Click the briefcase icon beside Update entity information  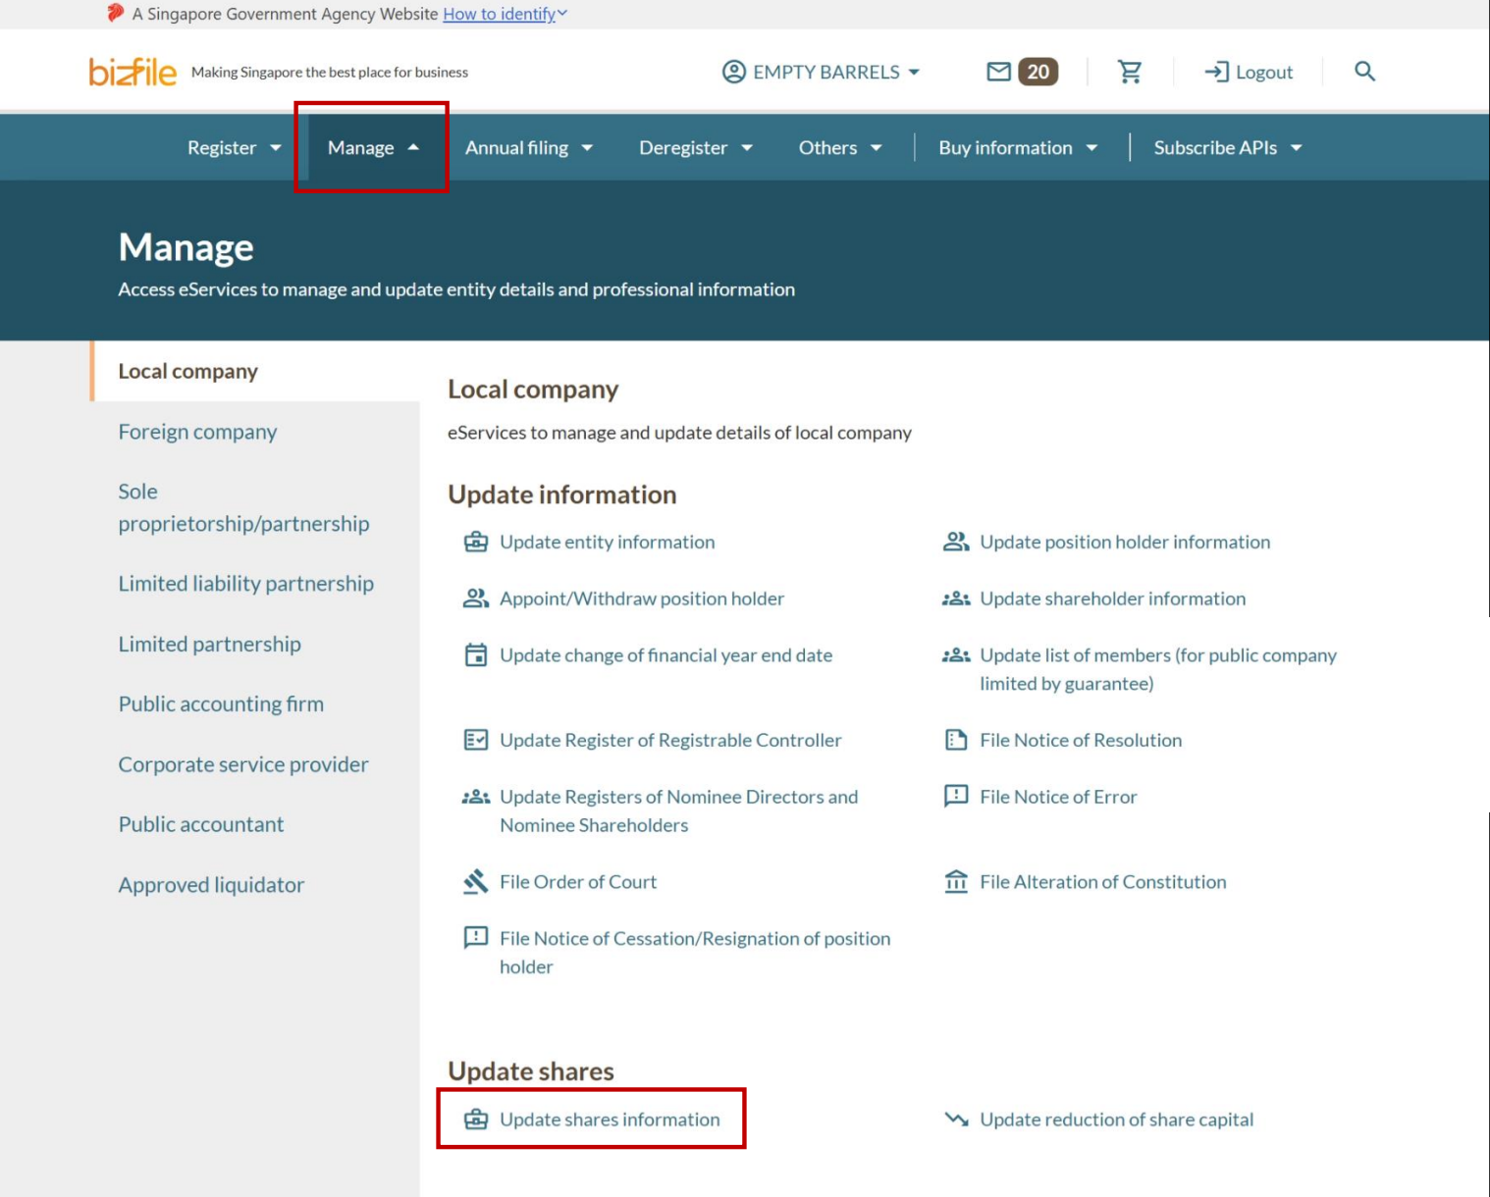pos(476,543)
